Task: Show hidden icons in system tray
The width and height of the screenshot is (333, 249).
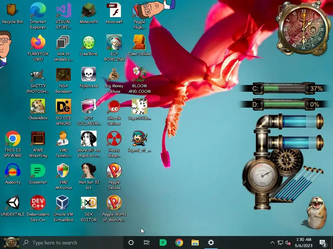Action: [x=272, y=243]
